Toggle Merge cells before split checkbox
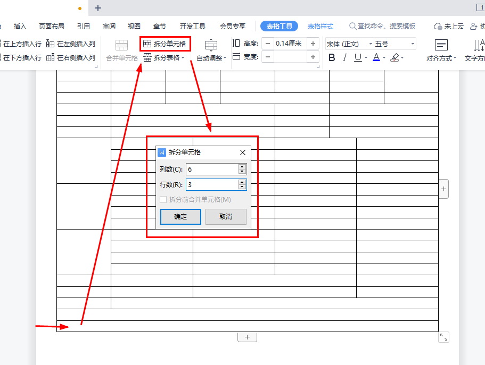Screen dimensions: 485x365 pos(163,199)
